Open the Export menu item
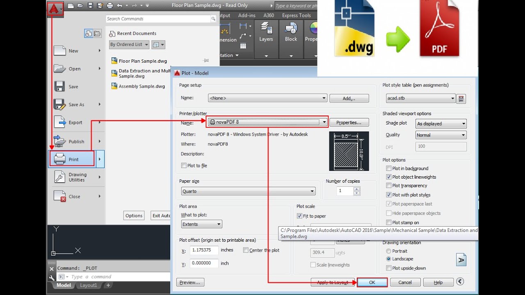525x295 pixels. [77, 122]
